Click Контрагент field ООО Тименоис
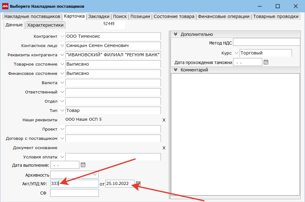 pyautogui.click(x=113, y=36)
